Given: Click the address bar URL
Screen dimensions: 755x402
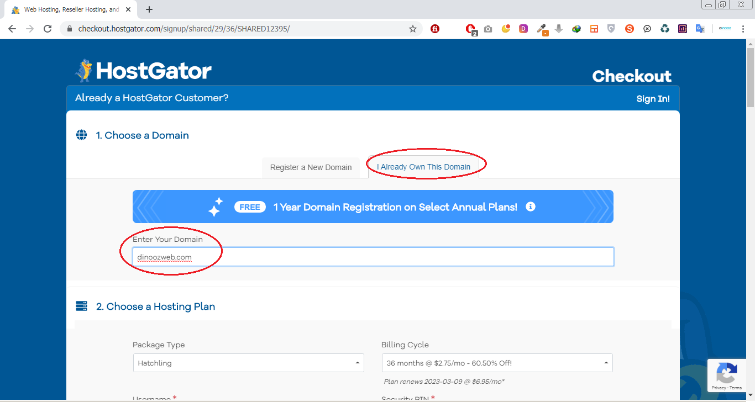Looking at the screenshot, I should pyautogui.click(x=183, y=29).
